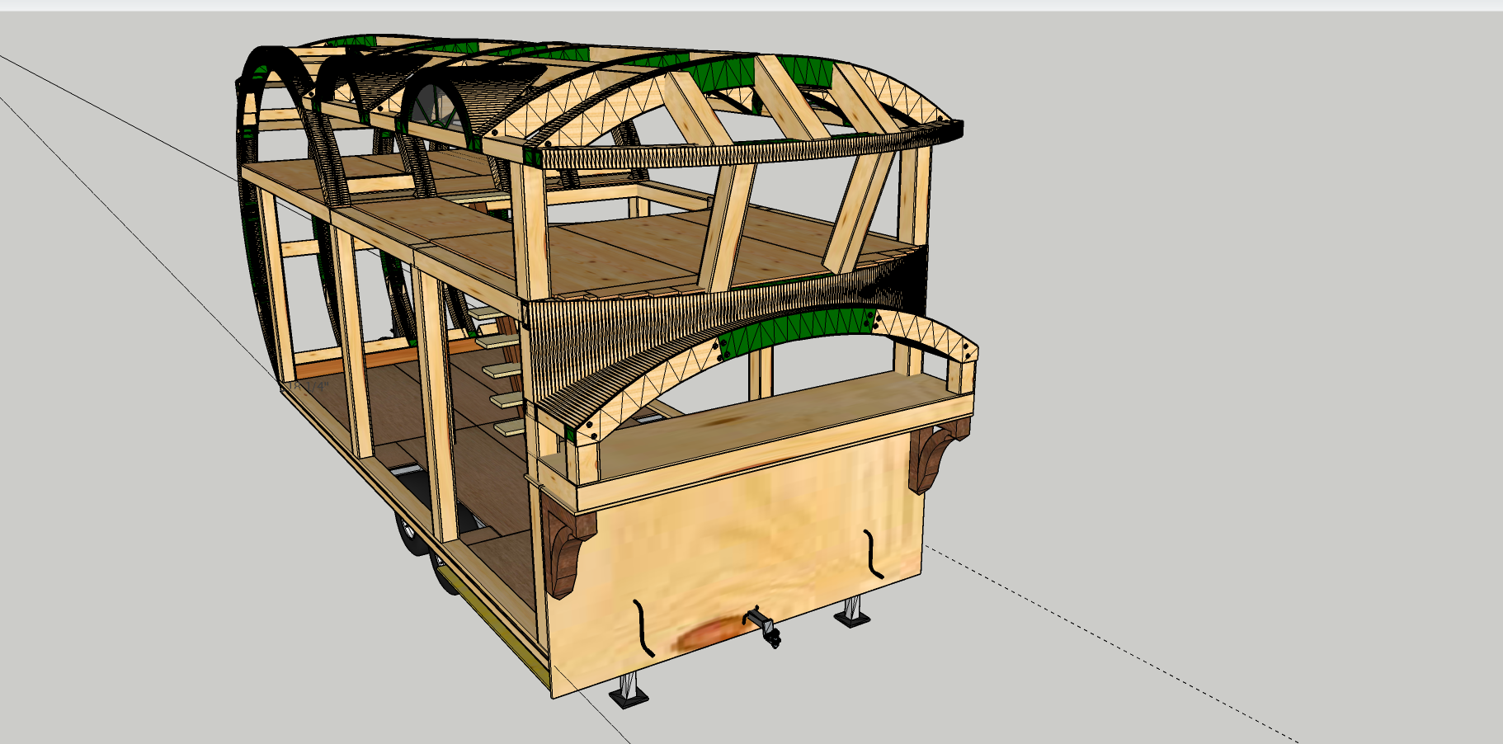Select the dark wooden corbel right of front panel
The width and height of the screenshot is (1503, 744).
pyautogui.click(x=939, y=456)
